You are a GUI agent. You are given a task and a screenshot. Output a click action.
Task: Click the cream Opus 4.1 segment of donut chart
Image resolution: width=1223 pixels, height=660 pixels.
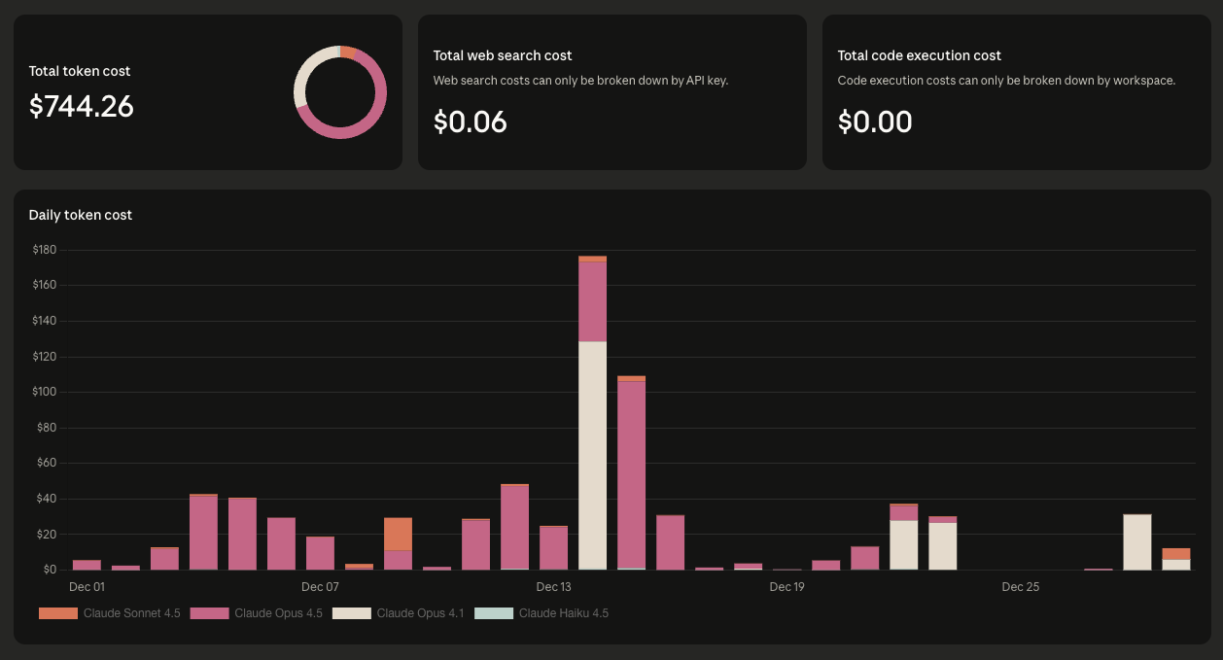tap(302, 76)
